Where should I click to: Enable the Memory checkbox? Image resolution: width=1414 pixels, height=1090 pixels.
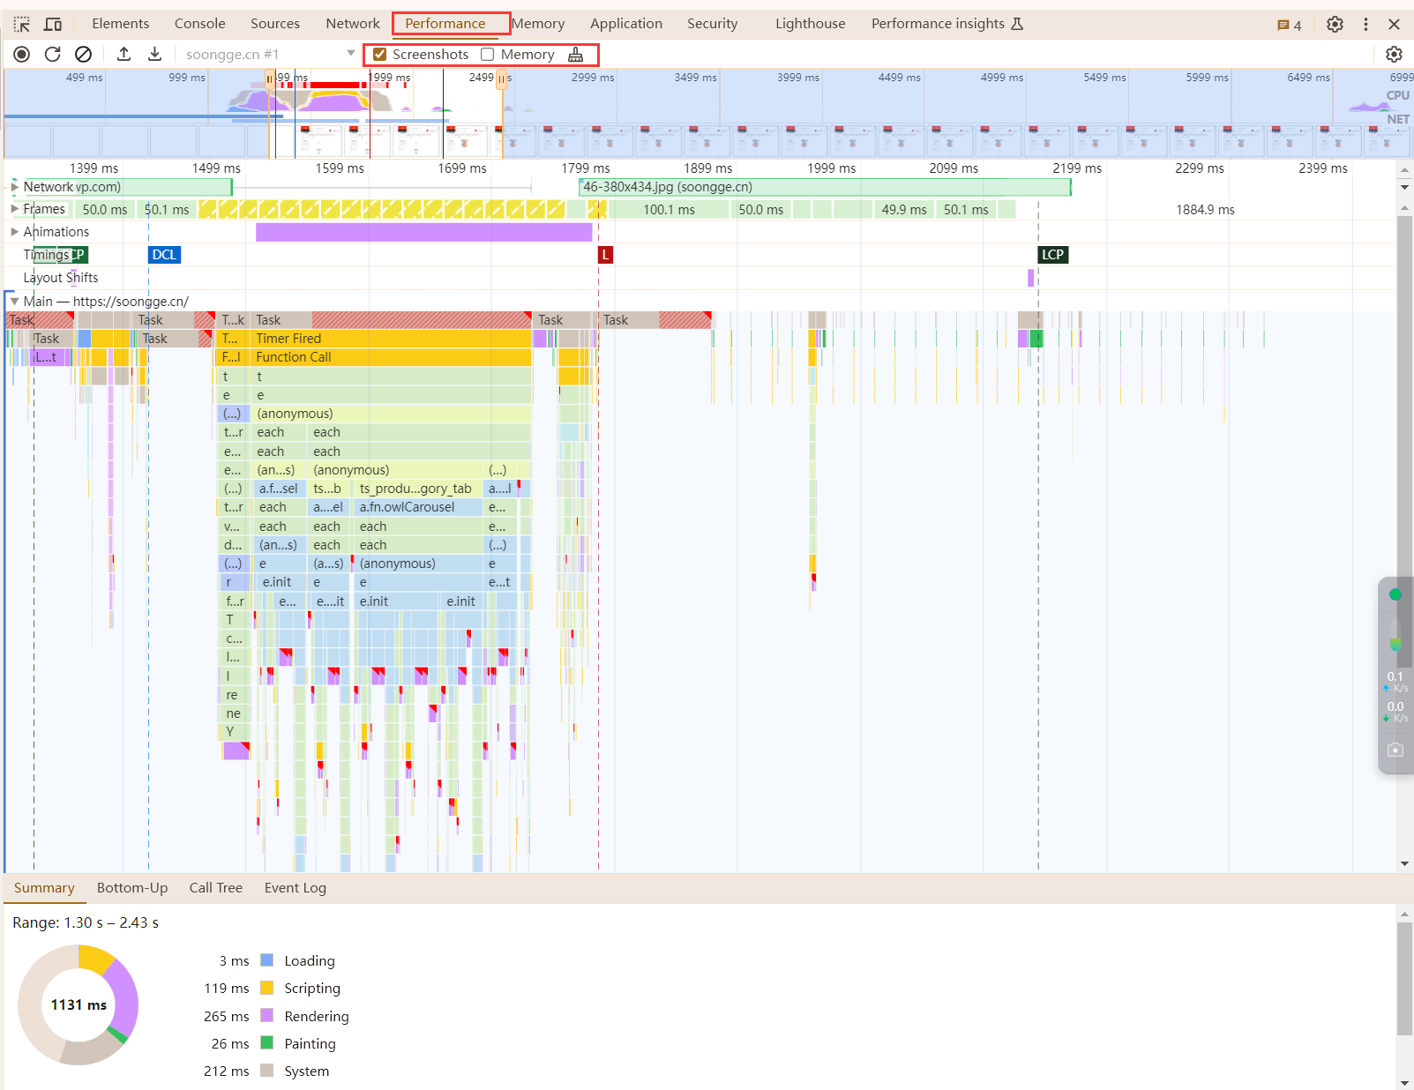coord(487,55)
